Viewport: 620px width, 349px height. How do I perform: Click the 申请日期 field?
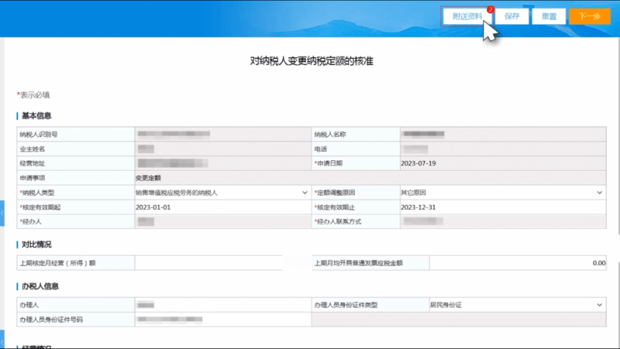tap(502, 163)
